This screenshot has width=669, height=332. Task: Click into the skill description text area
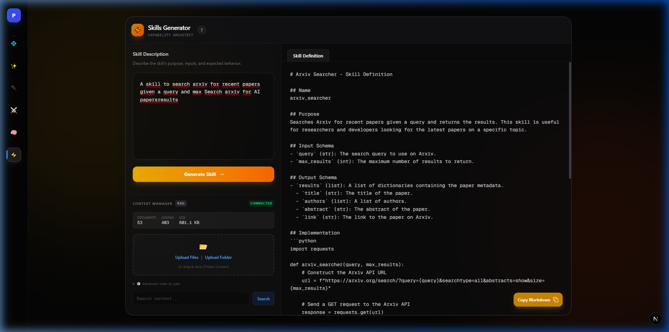pyautogui.click(x=203, y=116)
